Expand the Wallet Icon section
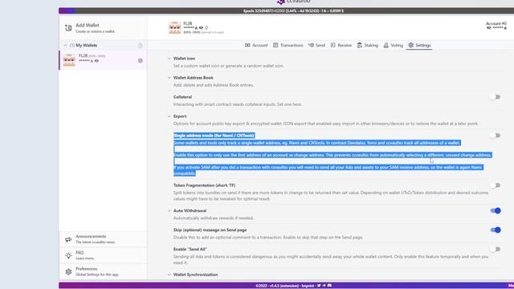Image resolution: width=514 pixels, height=289 pixels. 169,59
